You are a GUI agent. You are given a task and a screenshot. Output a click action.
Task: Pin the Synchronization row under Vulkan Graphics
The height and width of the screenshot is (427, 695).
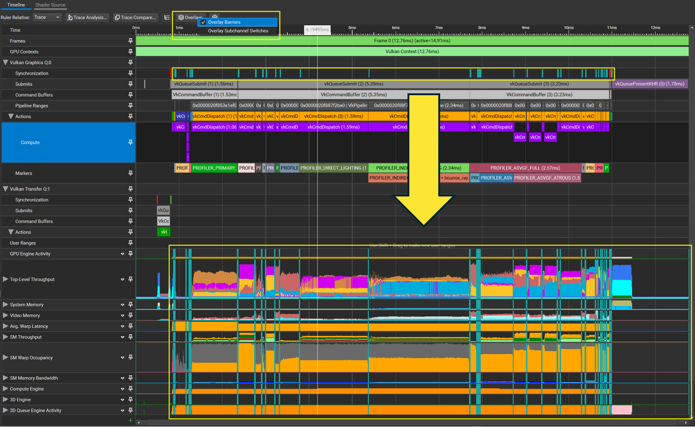tap(130, 73)
